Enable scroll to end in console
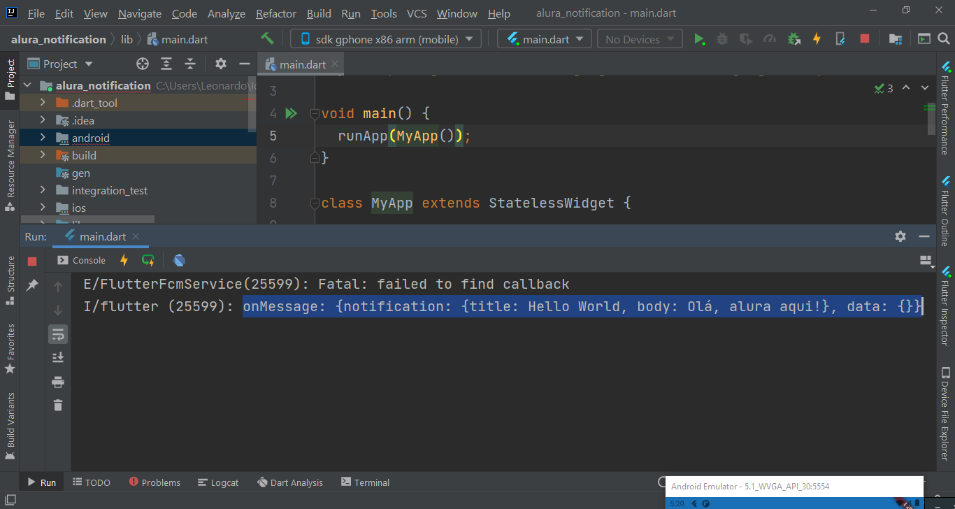 click(x=58, y=357)
